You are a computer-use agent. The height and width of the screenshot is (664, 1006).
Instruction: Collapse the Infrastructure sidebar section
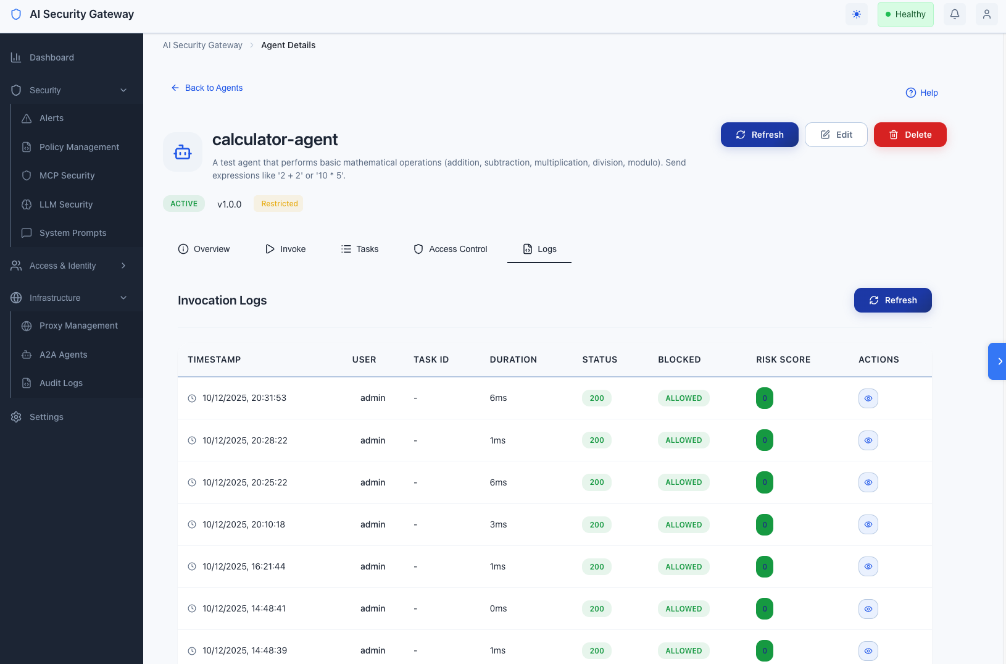click(123, 298)
